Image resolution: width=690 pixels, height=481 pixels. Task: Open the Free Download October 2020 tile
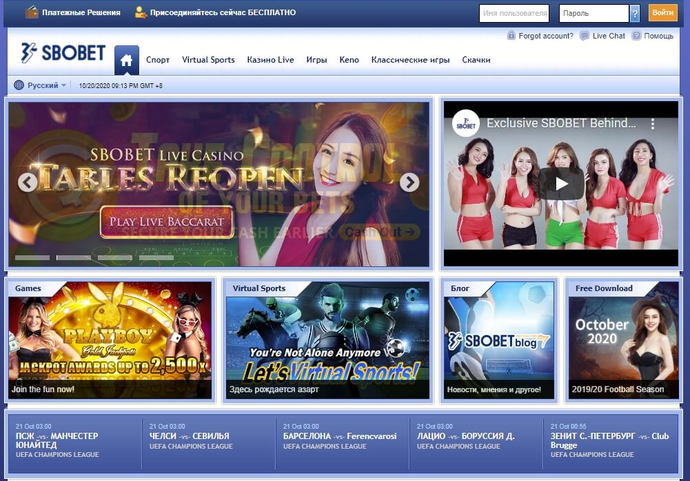click(x=624, y=341)
